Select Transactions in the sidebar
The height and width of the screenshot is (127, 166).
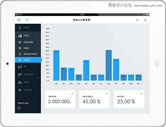pos(28,54)
